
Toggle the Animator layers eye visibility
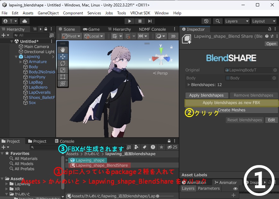click(235, 188)
